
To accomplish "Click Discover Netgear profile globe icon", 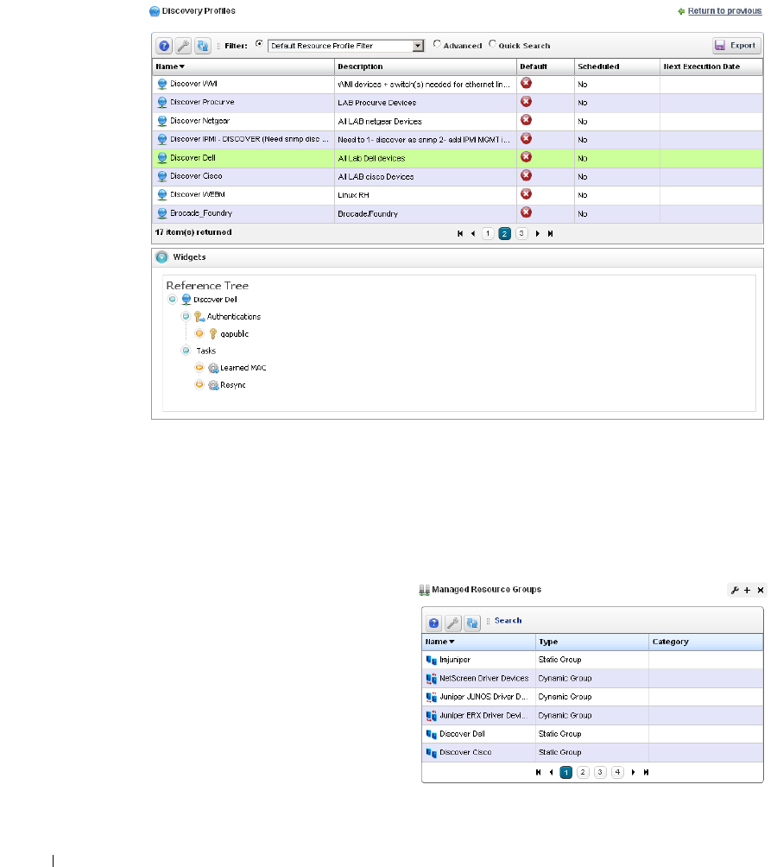I will click(162, 121).
